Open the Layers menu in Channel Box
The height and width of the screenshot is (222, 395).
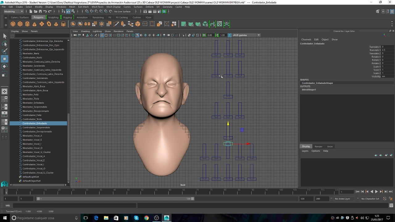click(305, 151)
